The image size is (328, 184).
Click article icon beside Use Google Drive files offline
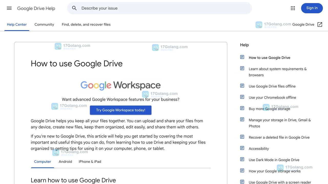tap(242, 86)
